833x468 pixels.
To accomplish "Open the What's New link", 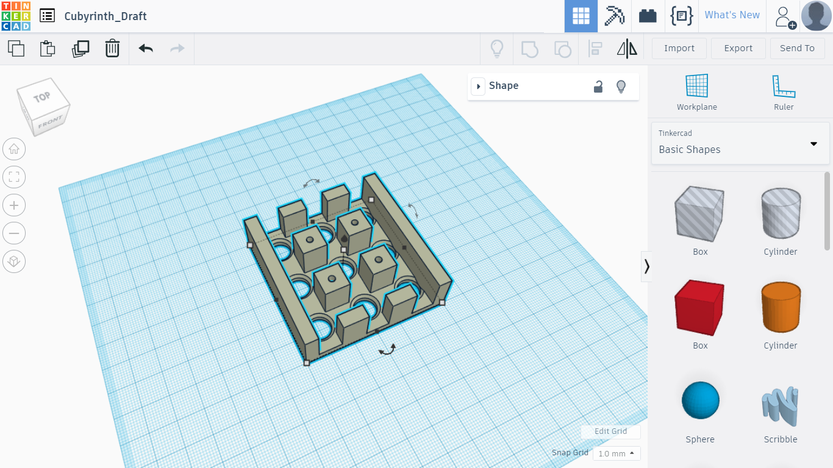I will pos(732,15).
